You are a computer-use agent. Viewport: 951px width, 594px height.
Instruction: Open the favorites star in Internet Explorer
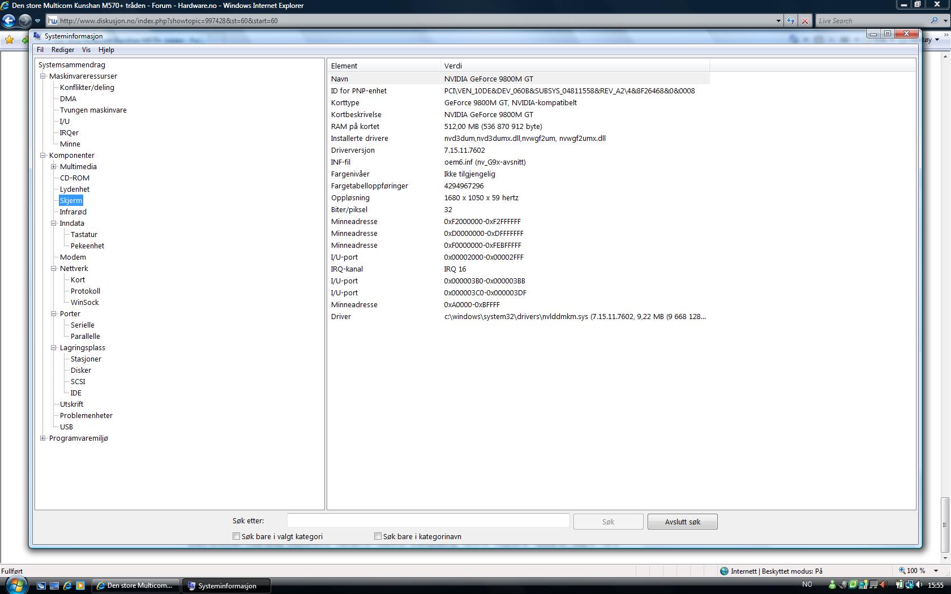point(10,40)
